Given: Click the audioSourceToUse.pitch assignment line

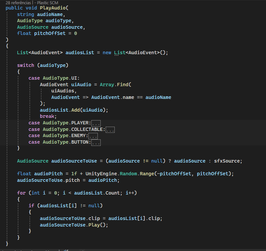Looking at the screenshot, I should (68, 180).
